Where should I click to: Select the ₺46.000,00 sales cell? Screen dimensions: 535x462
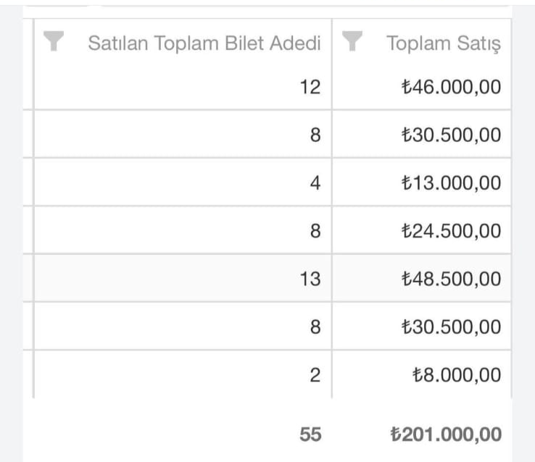(x=421, y=87)
